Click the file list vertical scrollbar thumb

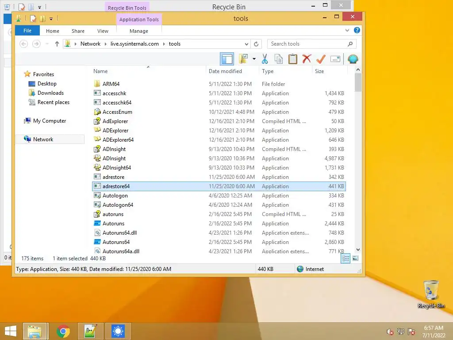358,82
